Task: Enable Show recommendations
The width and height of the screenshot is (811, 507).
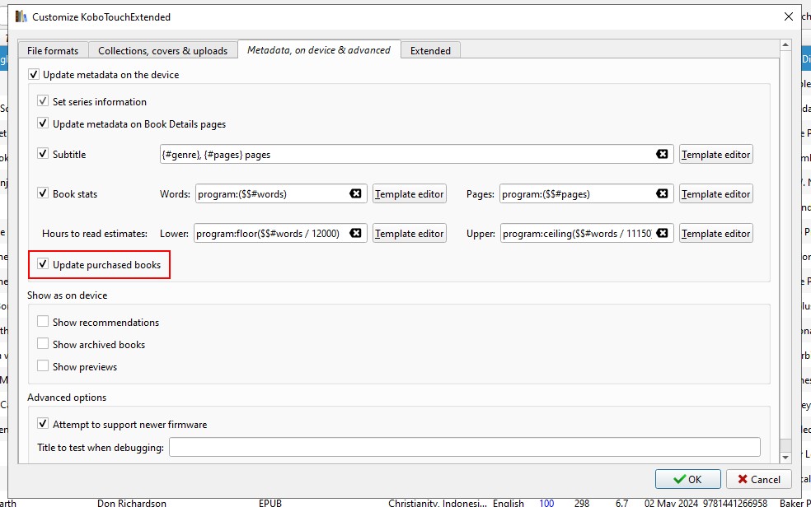Action: (43, 322)
